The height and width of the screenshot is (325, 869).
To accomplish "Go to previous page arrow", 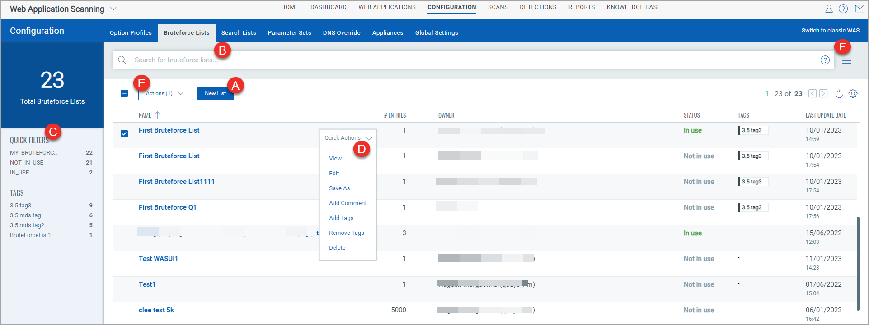I will coord(813,93).
